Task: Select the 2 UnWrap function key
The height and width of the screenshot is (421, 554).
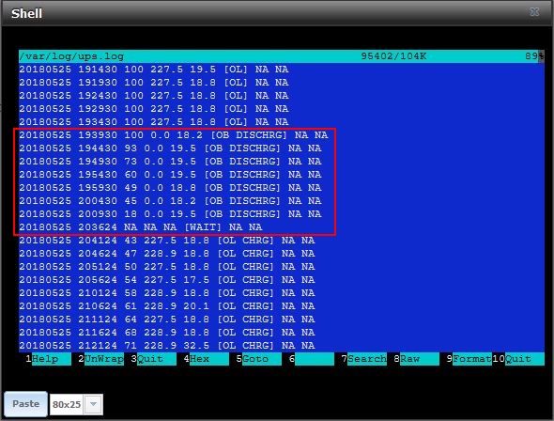Action: coord(101,359)
